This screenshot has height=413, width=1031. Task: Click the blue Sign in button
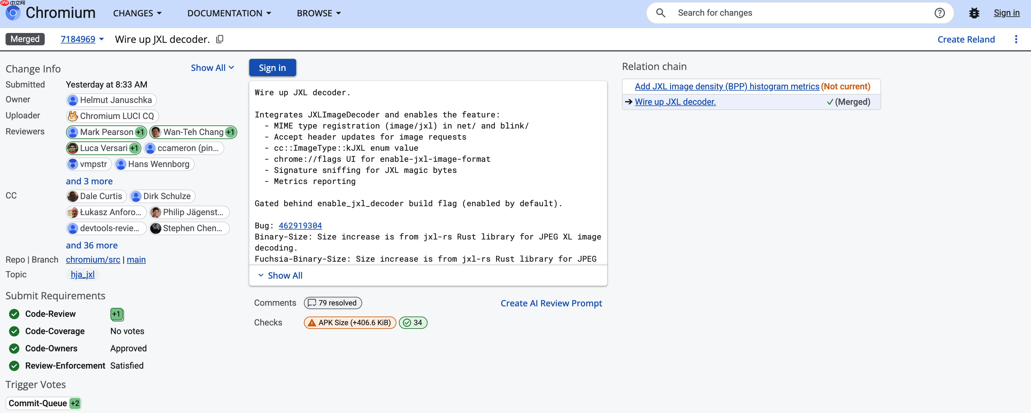(x=272, y=68)
